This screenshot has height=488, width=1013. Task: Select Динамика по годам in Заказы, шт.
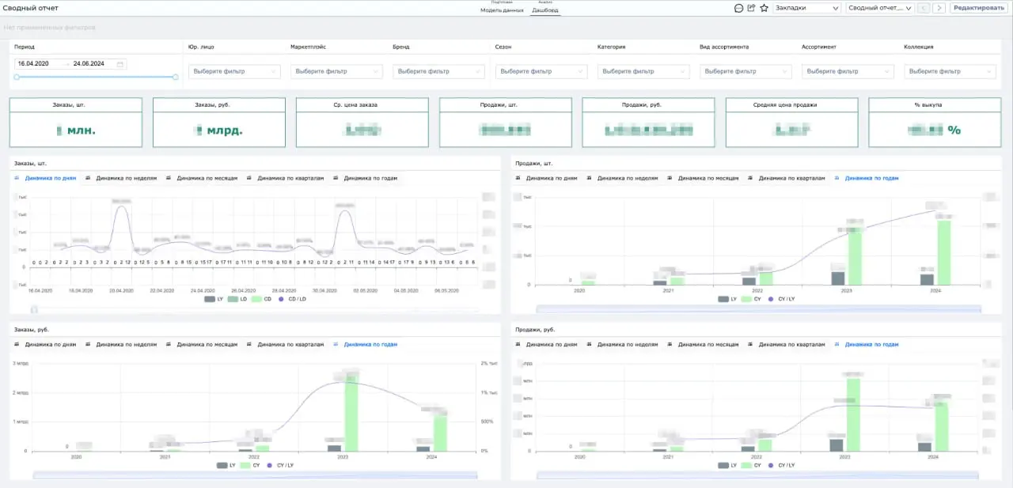365,179
